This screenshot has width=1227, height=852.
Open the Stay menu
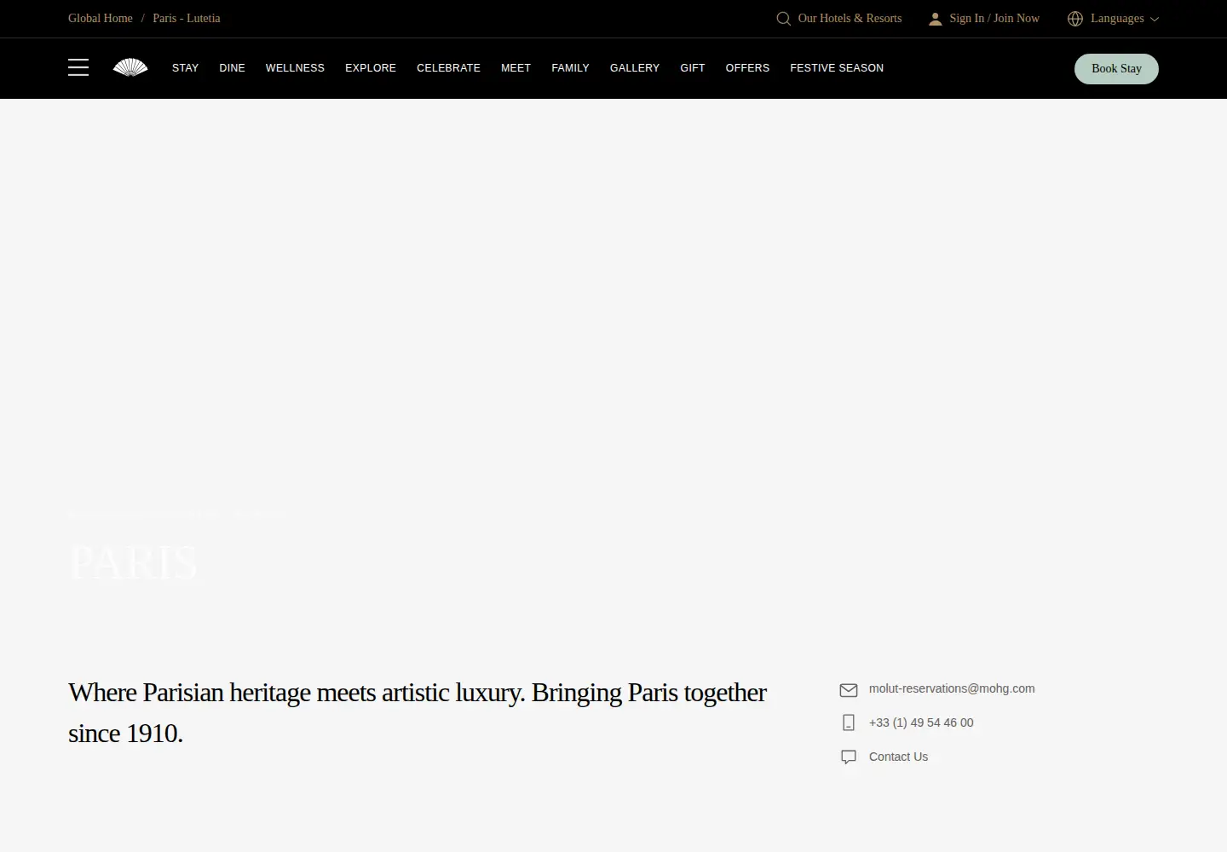click(x=185, y=68)
